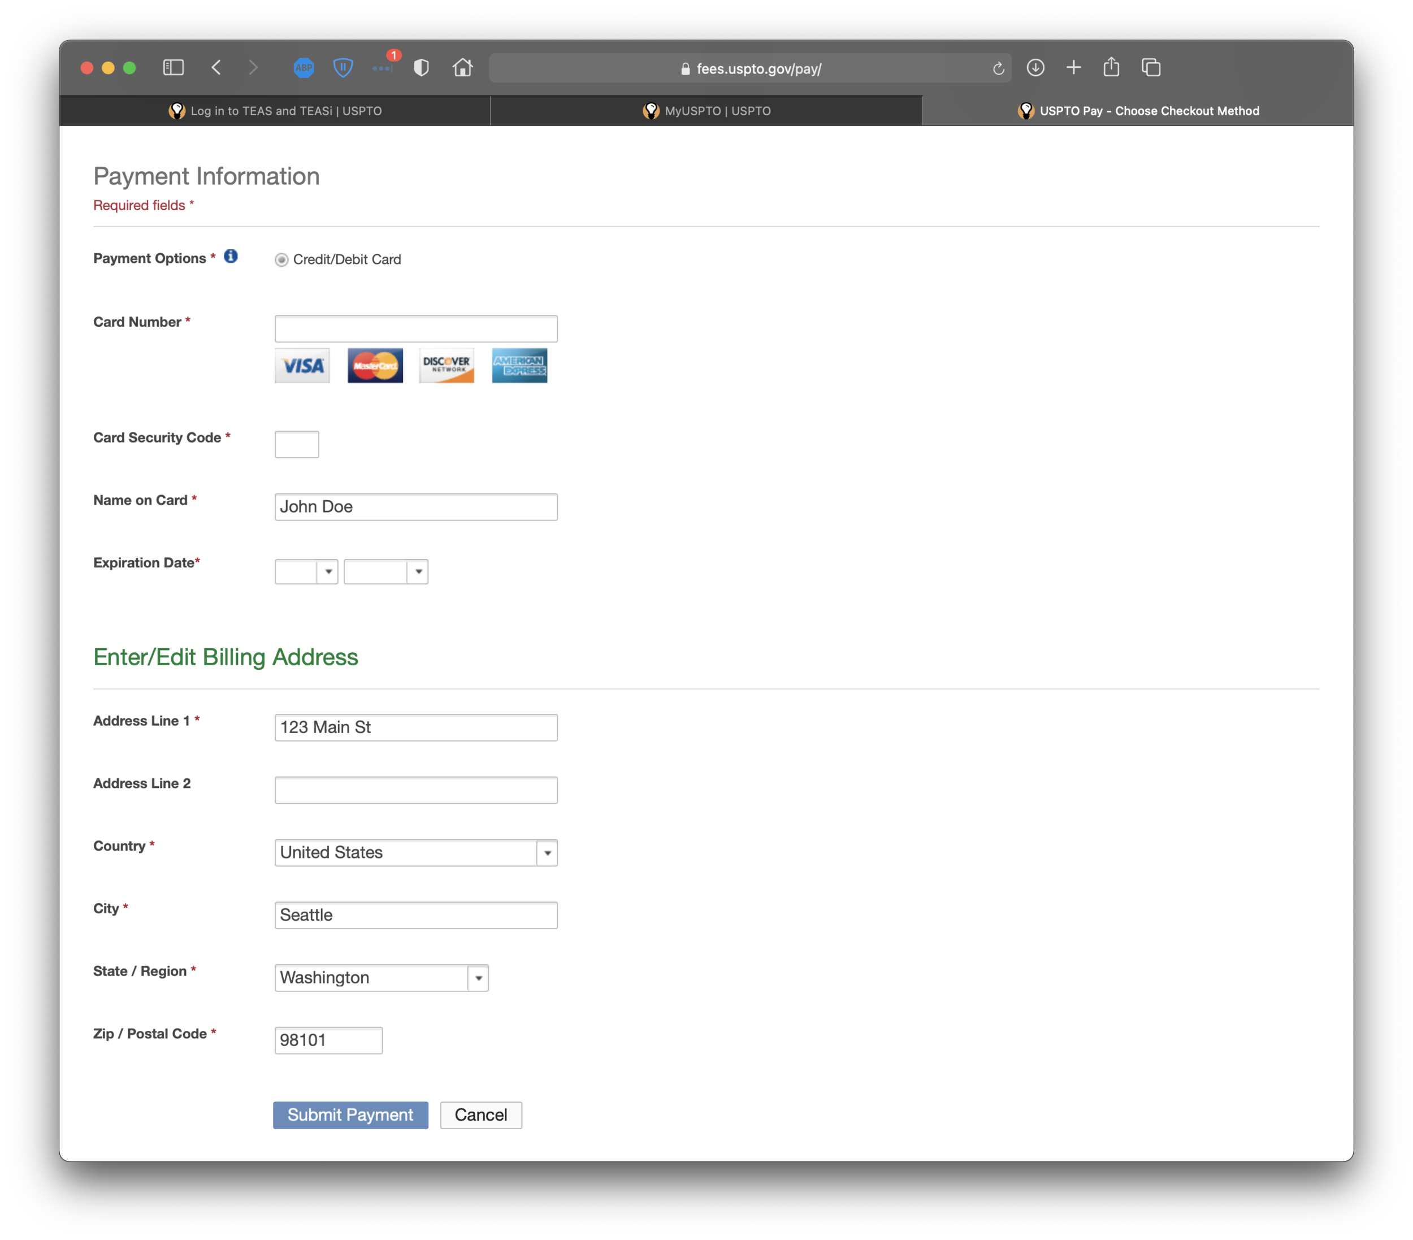Toggle the Safari sidebar icon
The width and height of the screenshot is (1413, 1240).
click(173, 67)
